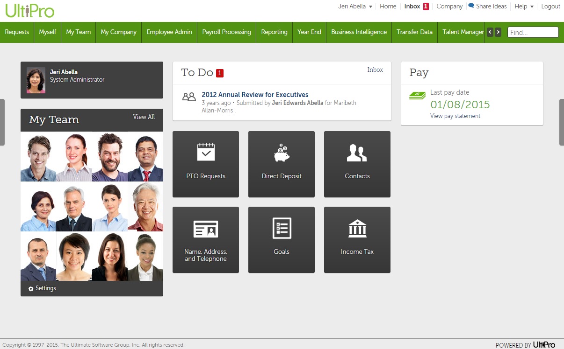
Task: Open the Employee Admin menu
Action: pos(169,32)
